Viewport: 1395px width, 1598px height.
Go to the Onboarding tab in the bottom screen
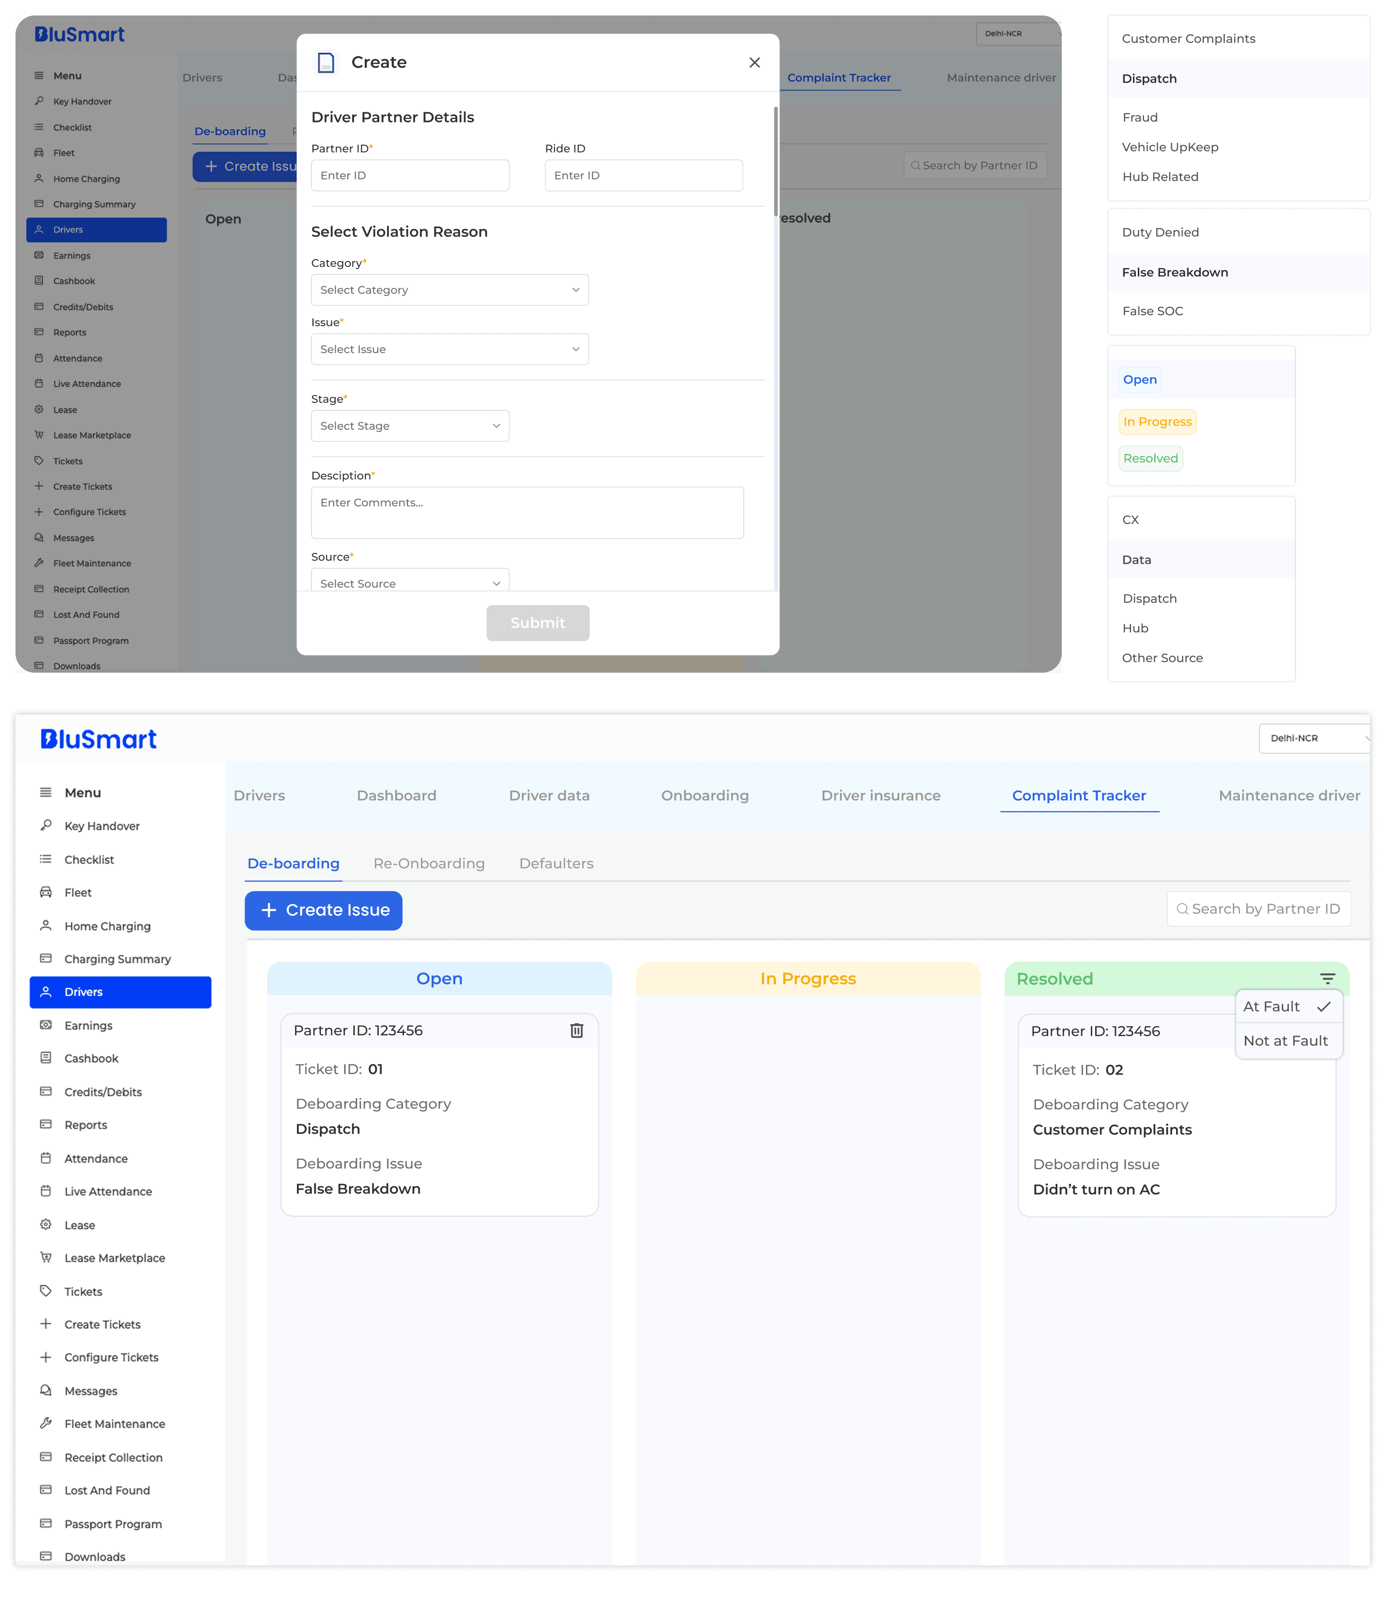click(x=704, y=796)
